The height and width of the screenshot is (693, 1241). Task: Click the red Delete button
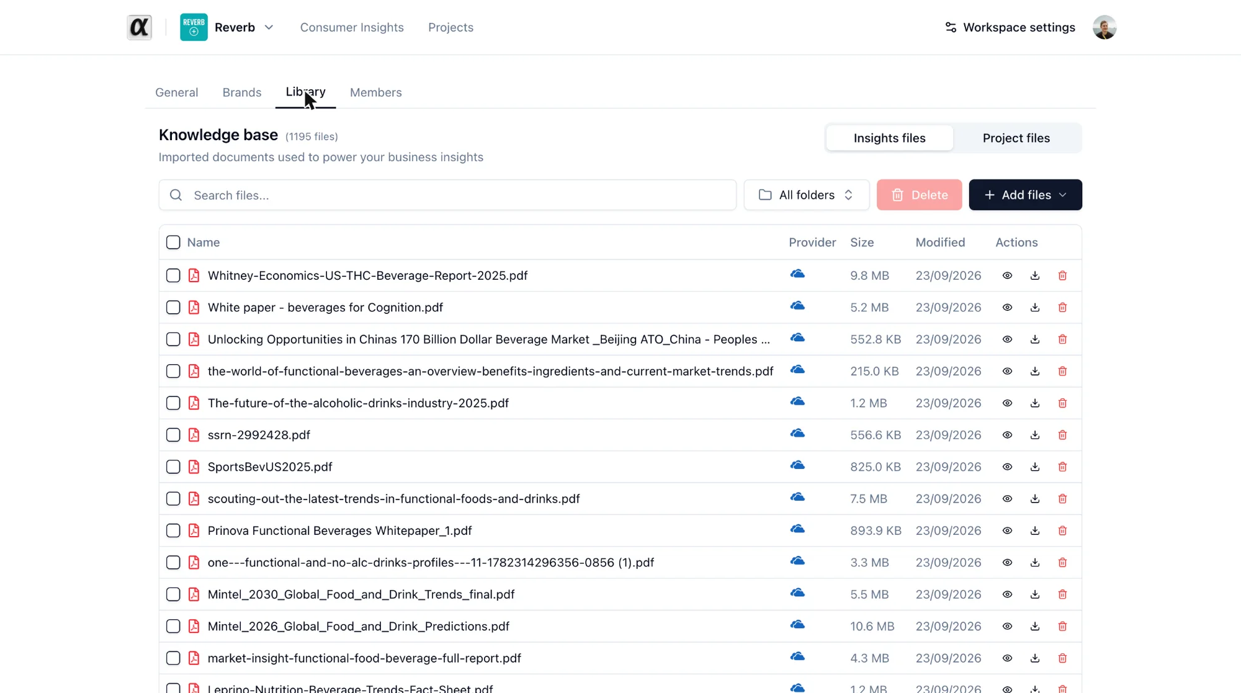point(919,195)
